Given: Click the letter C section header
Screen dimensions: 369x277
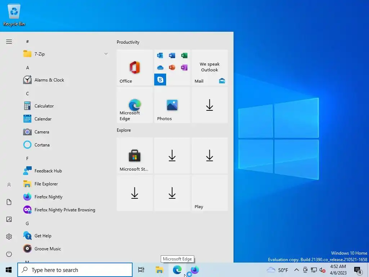Looking at the screenshot, I should (27, 94).
